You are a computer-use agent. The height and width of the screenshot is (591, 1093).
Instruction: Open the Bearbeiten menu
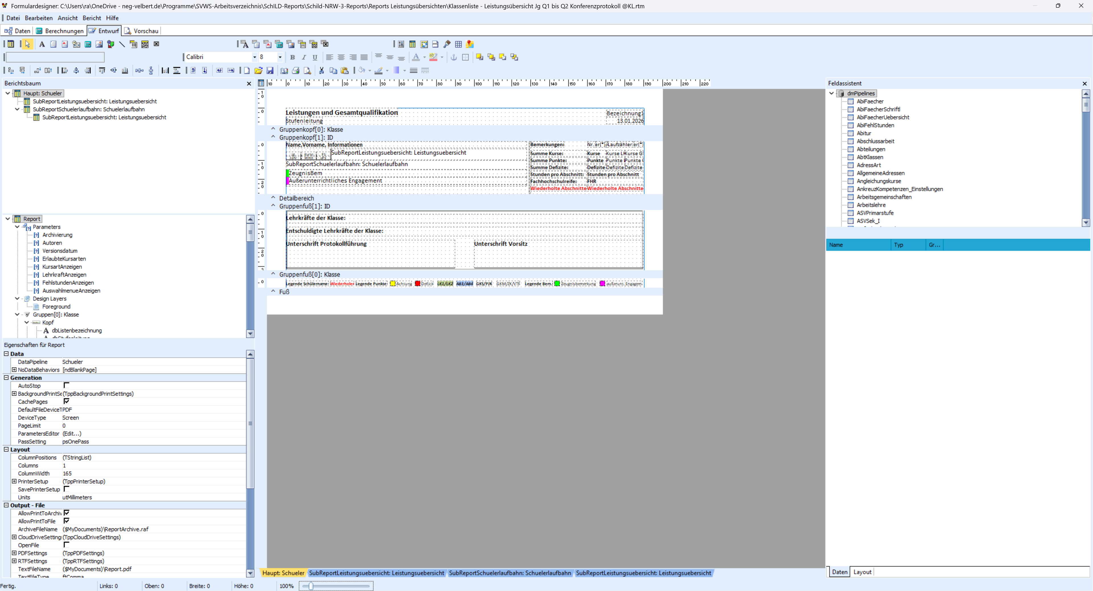pos(39,18)
